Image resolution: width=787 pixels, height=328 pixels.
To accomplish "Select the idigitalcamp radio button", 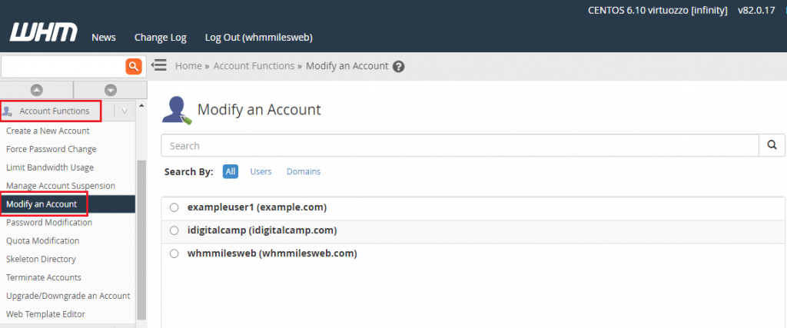I will click(174, 230).
